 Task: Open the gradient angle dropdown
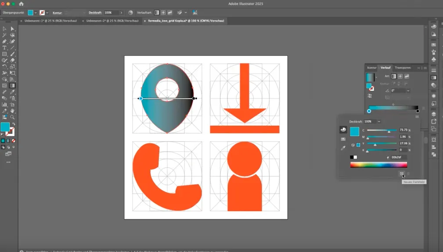pos(408,91)
